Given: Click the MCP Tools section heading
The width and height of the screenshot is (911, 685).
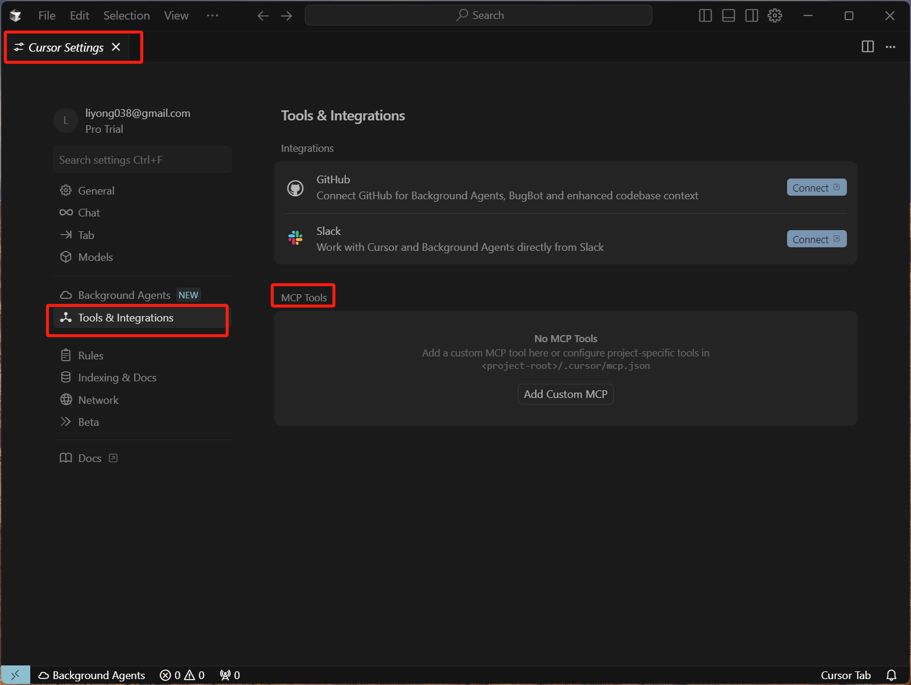Looking at the screenshot, I should [304, 298].
